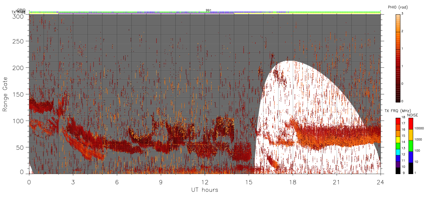Click the UT hours tick label "18"
Screen dimensions: 428x197
point(292,182)
